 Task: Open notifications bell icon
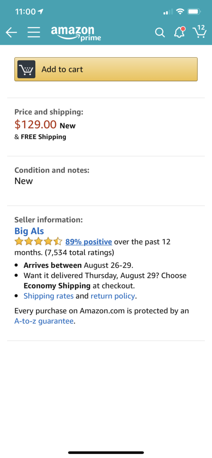pos(180,32)
